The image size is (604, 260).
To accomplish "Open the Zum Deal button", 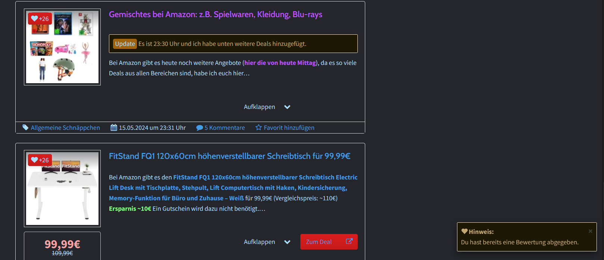I will pyautogui.click(x=319, y=242).
